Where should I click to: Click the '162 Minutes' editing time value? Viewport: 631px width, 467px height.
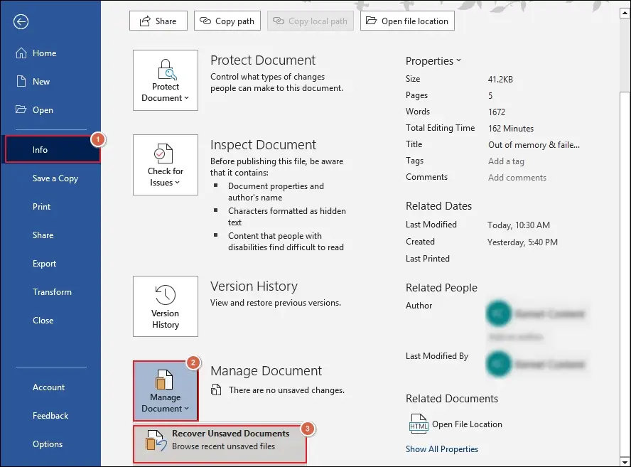pyautogui.click(x=511, y=129)
